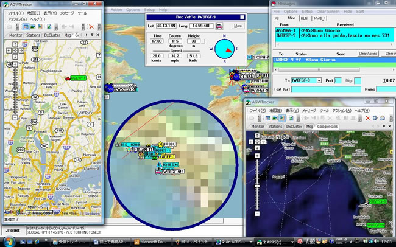This screenshot has height=247, width=396.
Task: Close the Rec Veh'le IW8FGF-9 panel
Action: [x=242, y=17]
